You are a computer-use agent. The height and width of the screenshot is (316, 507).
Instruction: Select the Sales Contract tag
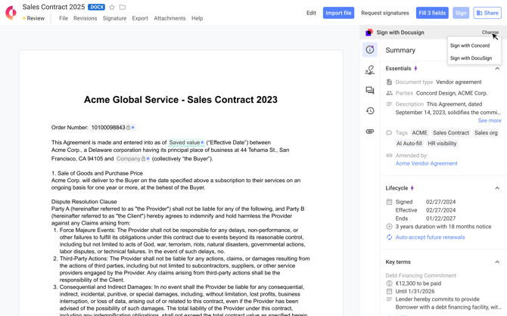click(451, 133)
